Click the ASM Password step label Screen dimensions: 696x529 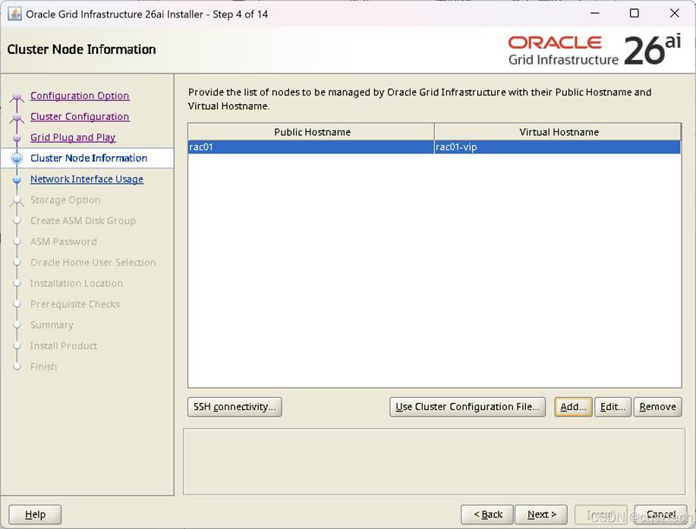[x=64, y=242]
